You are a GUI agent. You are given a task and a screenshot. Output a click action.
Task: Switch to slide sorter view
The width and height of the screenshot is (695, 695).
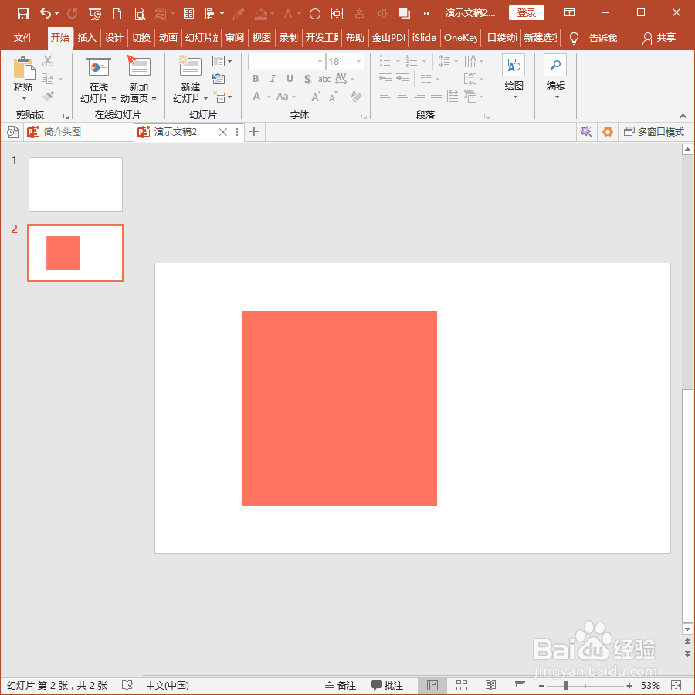[x=462, y=685]
